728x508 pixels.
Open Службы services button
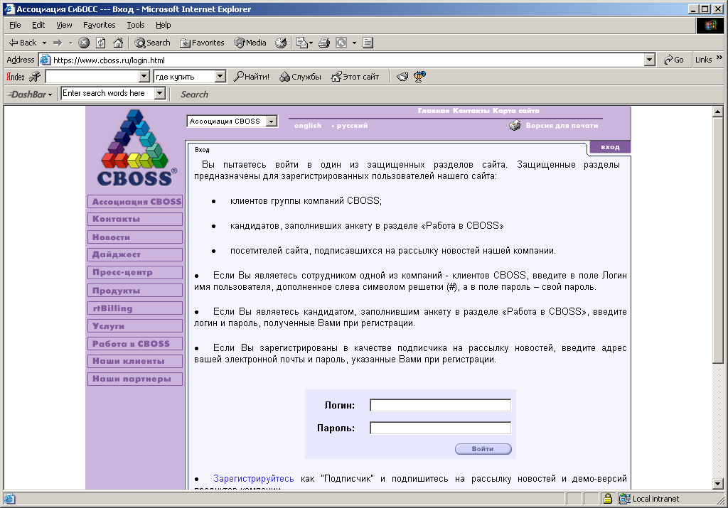300,77
